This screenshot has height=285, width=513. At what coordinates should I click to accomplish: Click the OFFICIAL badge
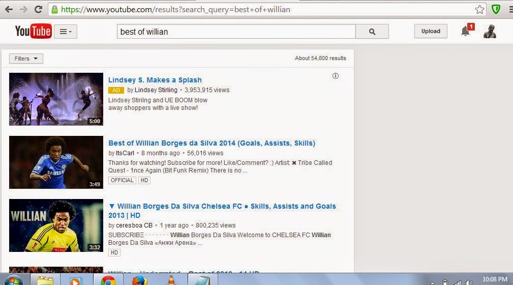pos(122,180)
